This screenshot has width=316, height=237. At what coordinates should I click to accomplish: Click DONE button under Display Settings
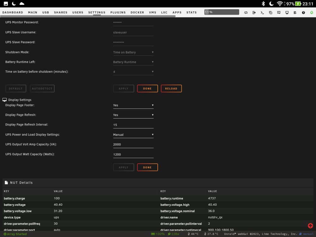click(147, 167)
